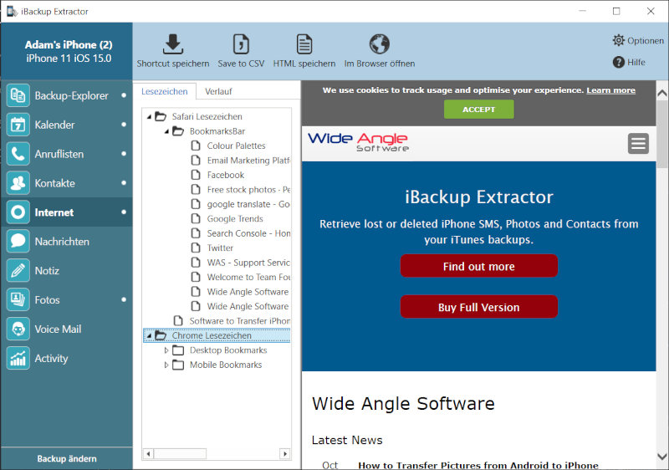Select the Software to Transfer iPhone bookmark
The width and height of the screenshot is (669, 470).
click(x=240, y=321)
